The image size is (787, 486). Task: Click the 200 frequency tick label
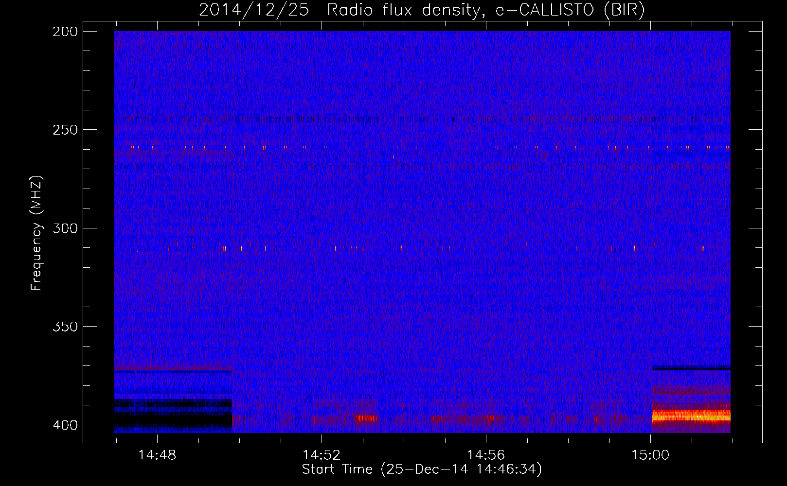point(65,32)
